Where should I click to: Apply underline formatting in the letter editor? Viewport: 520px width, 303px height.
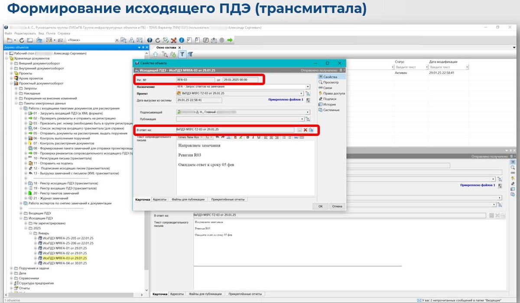[x=258, y=138]
